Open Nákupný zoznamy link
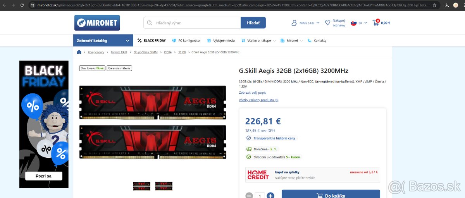The width and height of the screenshot is (465, 198). tap(339, 23)
